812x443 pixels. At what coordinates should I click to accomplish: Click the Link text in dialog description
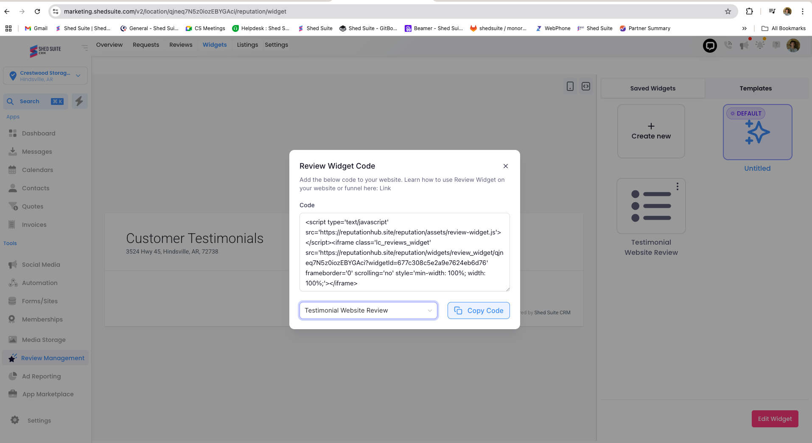click(385, 188)
